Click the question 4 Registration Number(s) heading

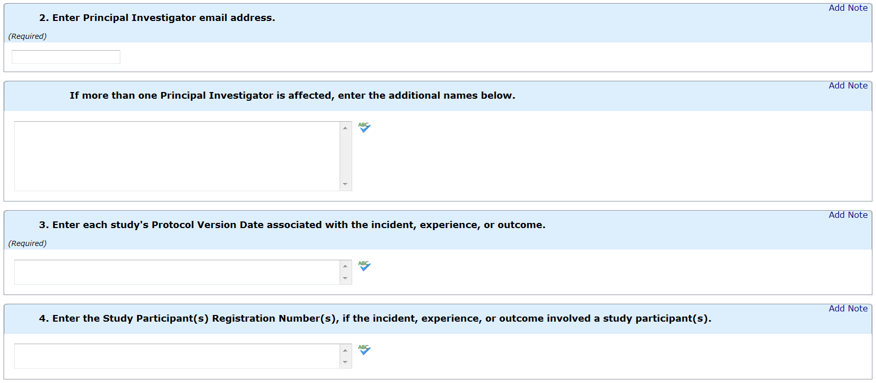click(375, 319)
